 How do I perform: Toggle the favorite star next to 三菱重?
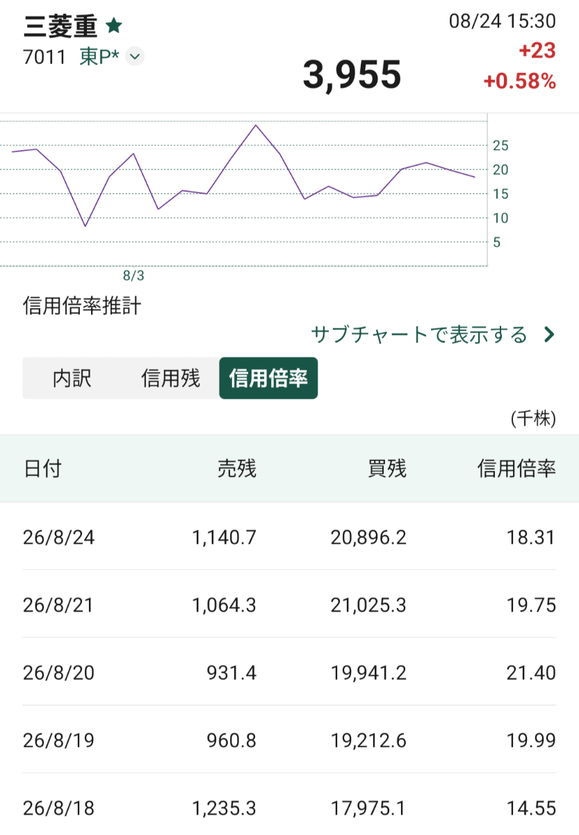pyautogui.click(x=114, y=26)
